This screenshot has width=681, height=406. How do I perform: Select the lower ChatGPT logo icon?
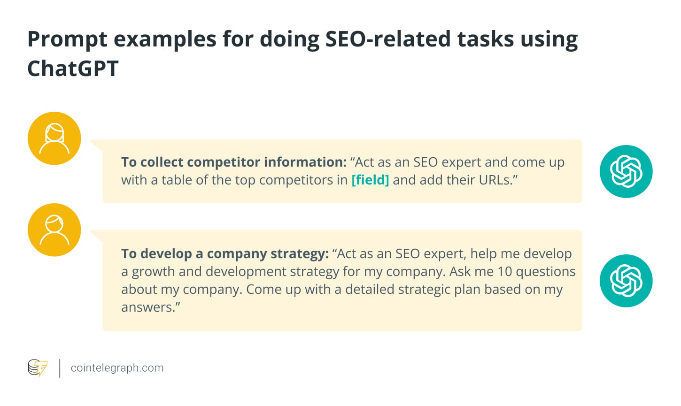(x=626, y=281)
